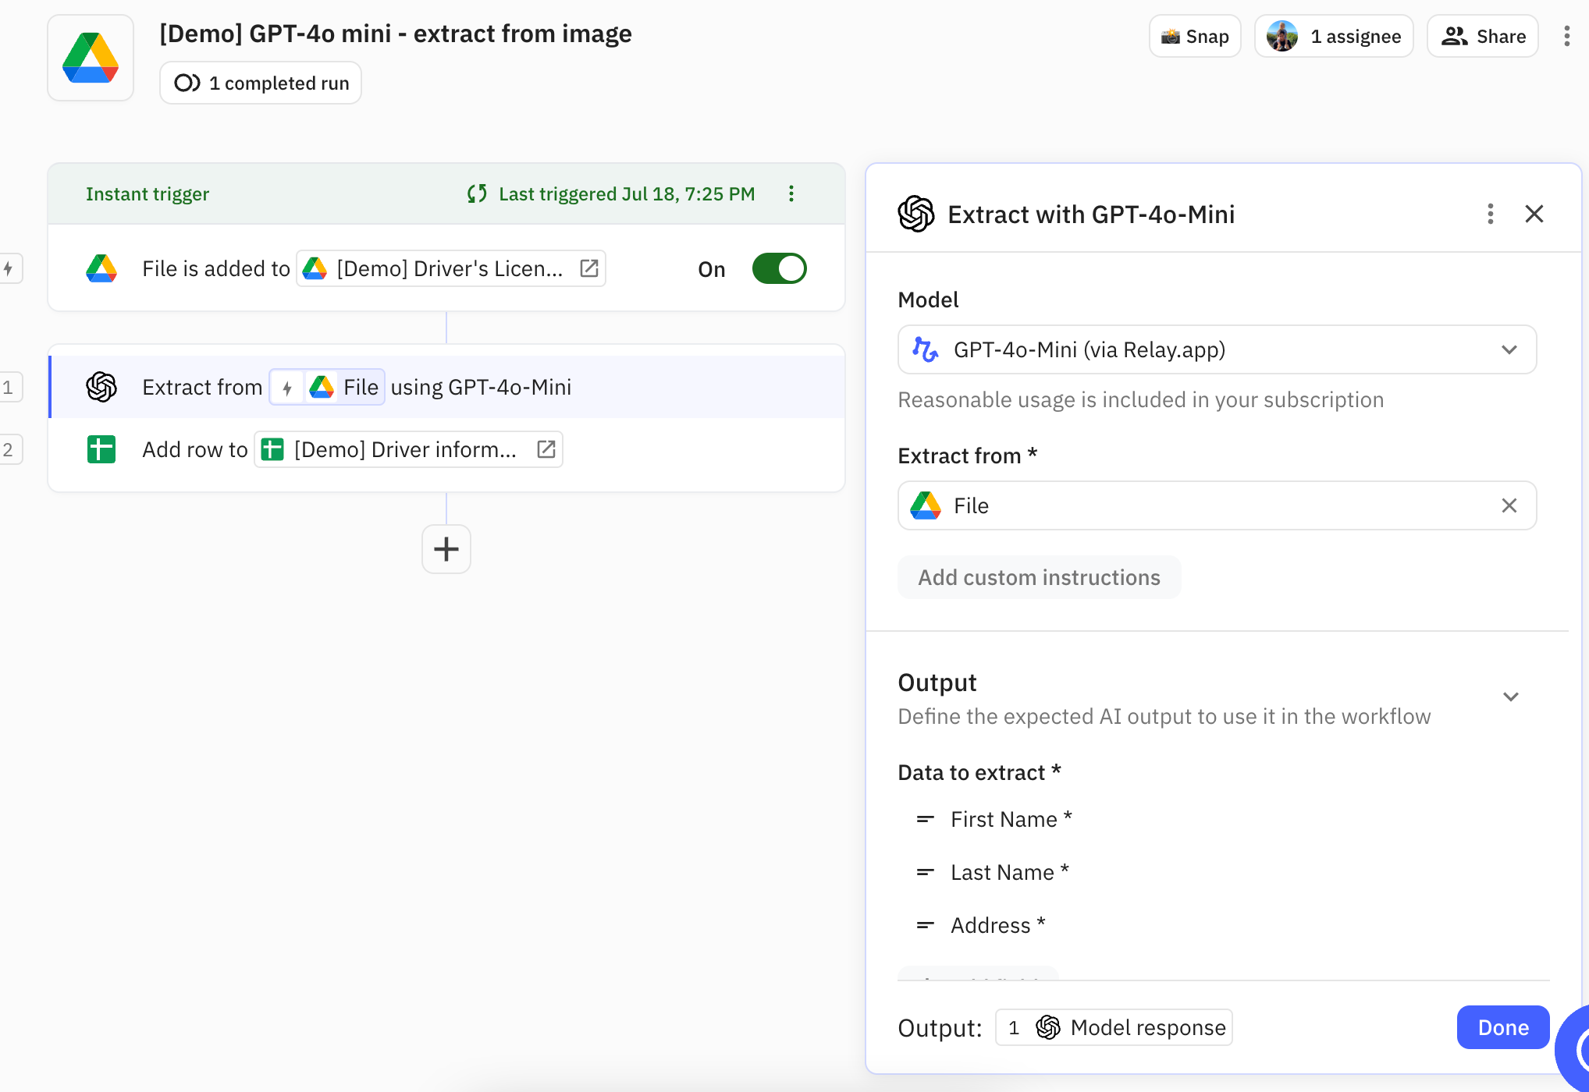Image resolution: width=1589 pixels, height=1092 pixels.
Task: Click the Snap button
Action: pos(1195,36)
